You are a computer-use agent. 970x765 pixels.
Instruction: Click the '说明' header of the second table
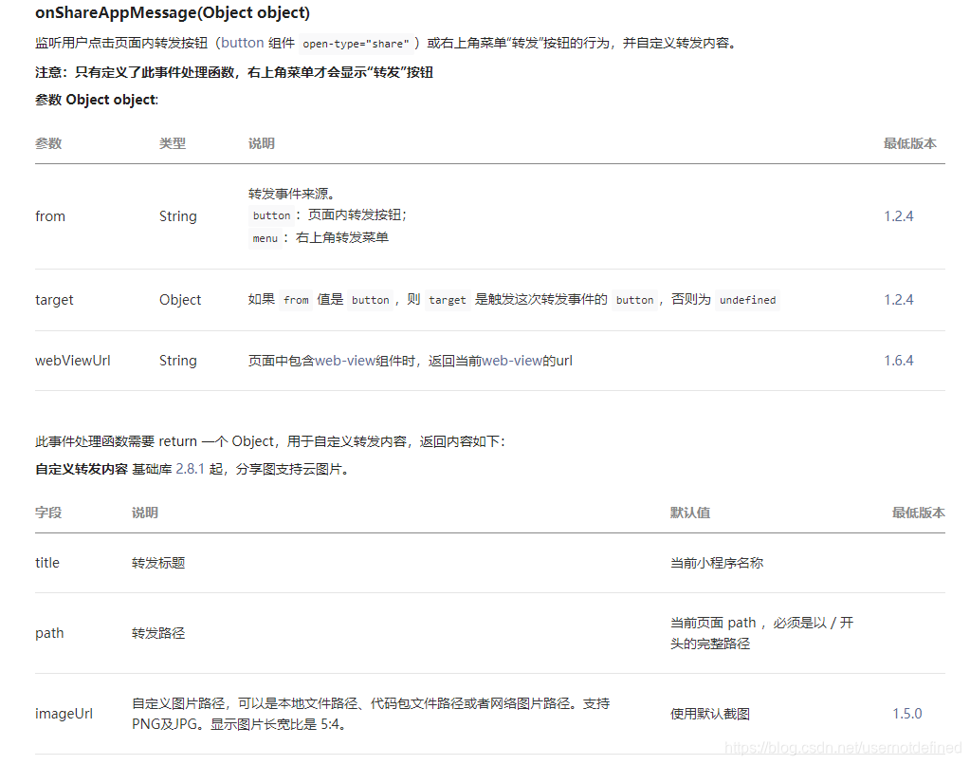[145, 513]
